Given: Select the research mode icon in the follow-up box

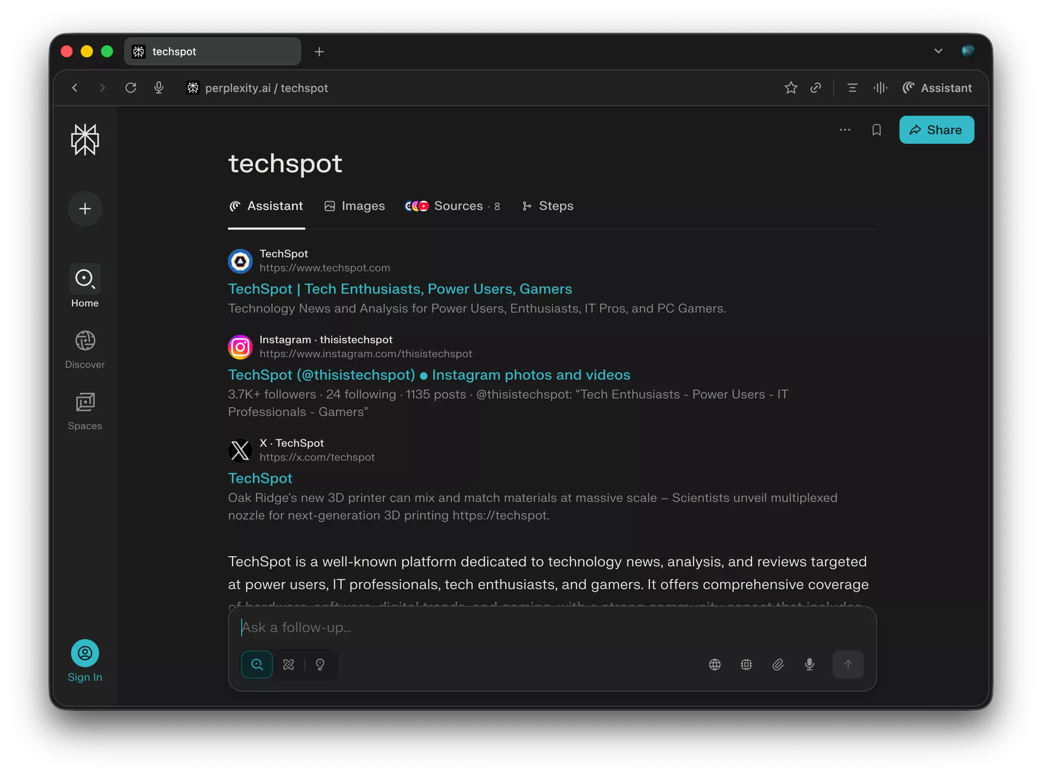Looking at the screenshot, I should (x=289, y=664).
